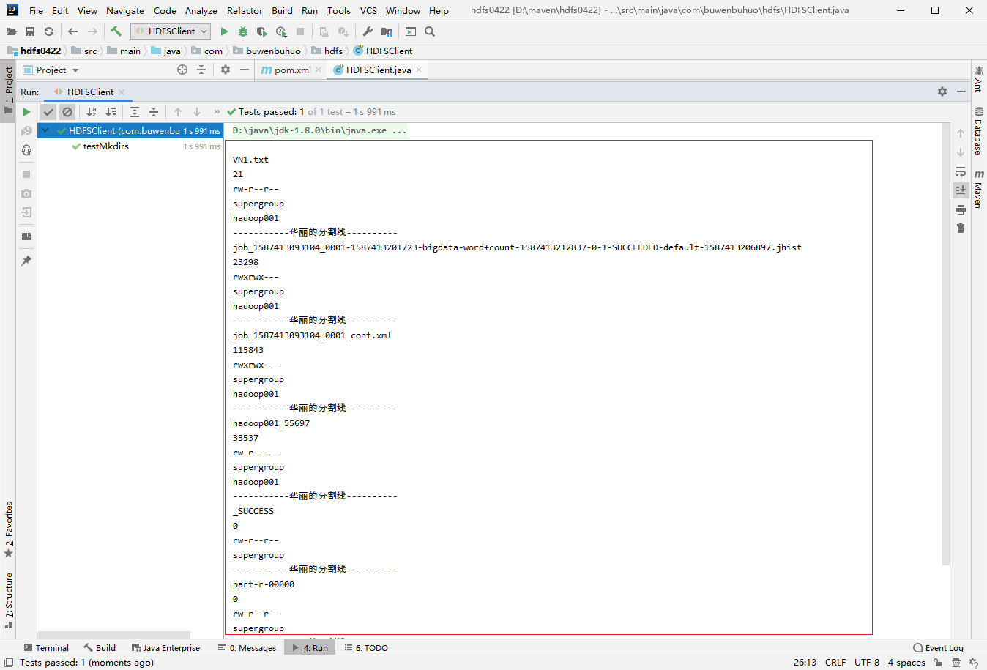Open Search Everywhere magnifier icon
The height and width of the screenshot is (670, 987).
[x=430, y=31]
